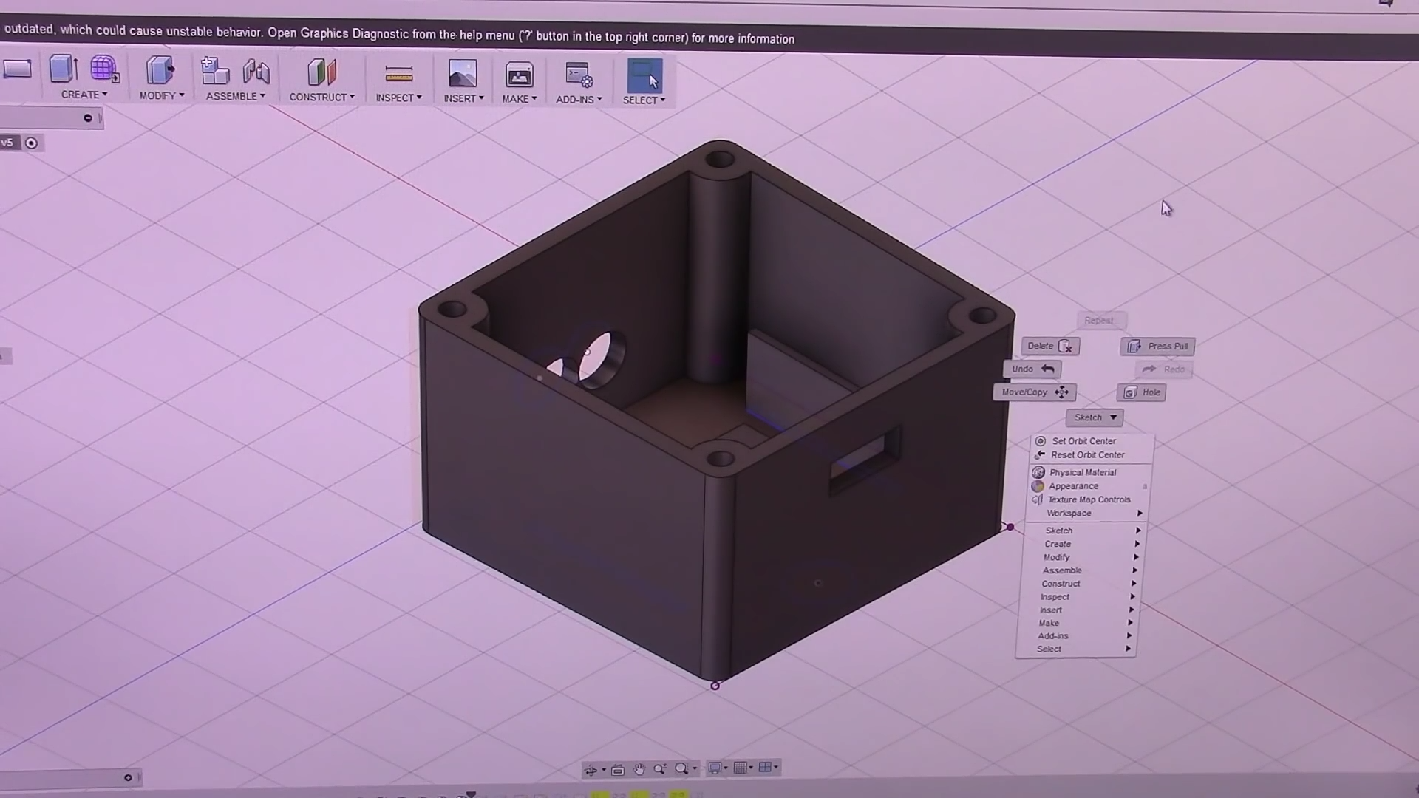Click the Joint icon in Assemble
Image resolution: width=1419 pixels, height=798 pixels.
(x=256, y=72)
